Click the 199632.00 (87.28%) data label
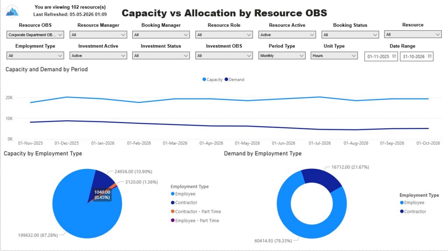Viewport: 448px width, 251px height. point(38,235)
